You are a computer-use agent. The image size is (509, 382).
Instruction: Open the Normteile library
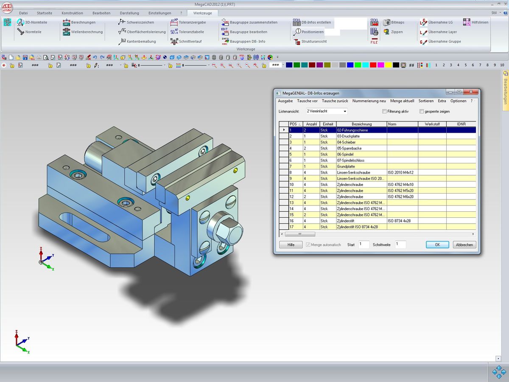pyautogui.click(x=29, y=32)
